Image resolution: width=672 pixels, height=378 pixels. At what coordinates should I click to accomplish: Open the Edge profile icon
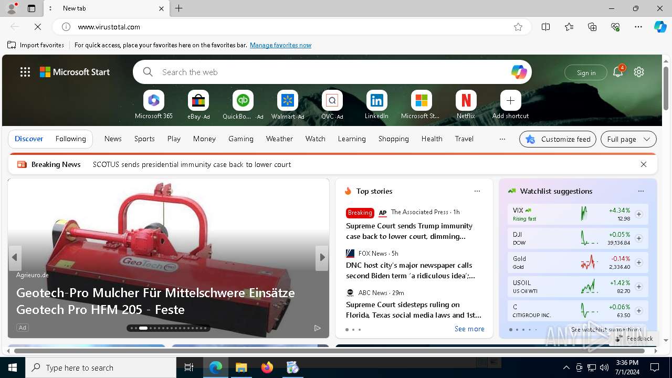click(11, 8)
